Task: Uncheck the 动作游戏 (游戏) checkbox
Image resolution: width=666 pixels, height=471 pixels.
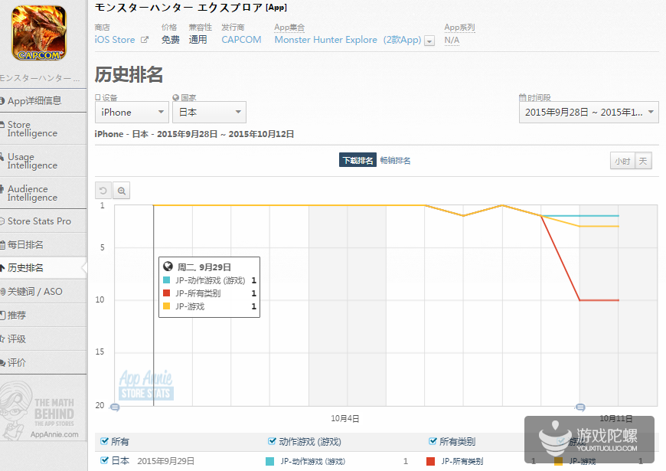Action: (273, 441)
